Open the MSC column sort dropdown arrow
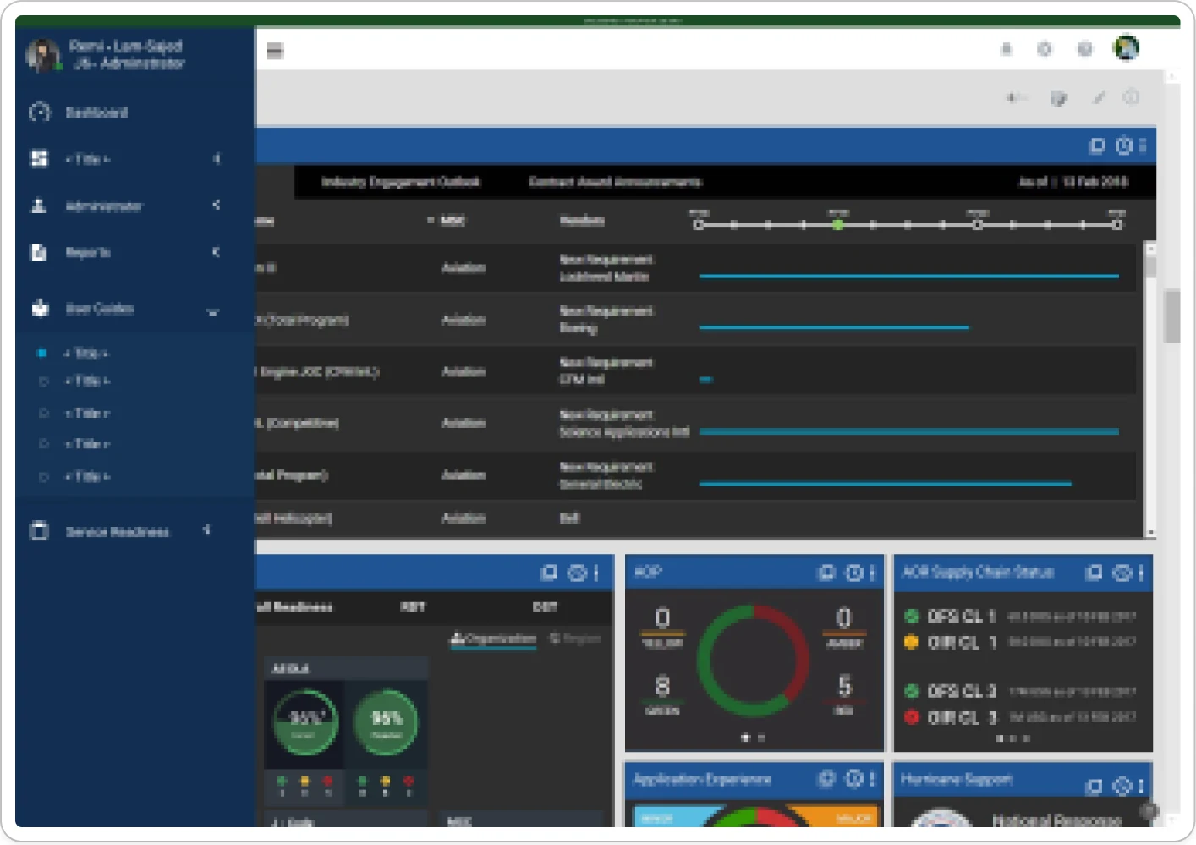 click(x=431, y=220)
